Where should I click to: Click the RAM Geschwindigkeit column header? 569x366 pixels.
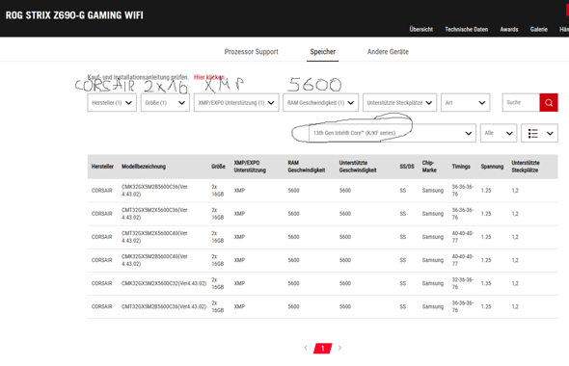pyautogui.click(x=307, y=167)
